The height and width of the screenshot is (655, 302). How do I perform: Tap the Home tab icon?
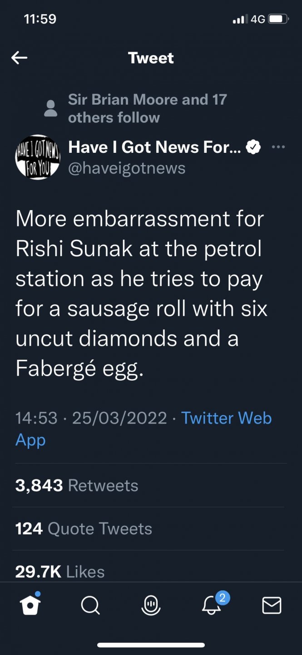pos(30,605)
